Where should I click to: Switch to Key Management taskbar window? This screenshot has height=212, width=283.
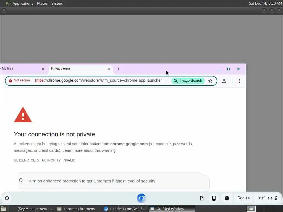32,209
